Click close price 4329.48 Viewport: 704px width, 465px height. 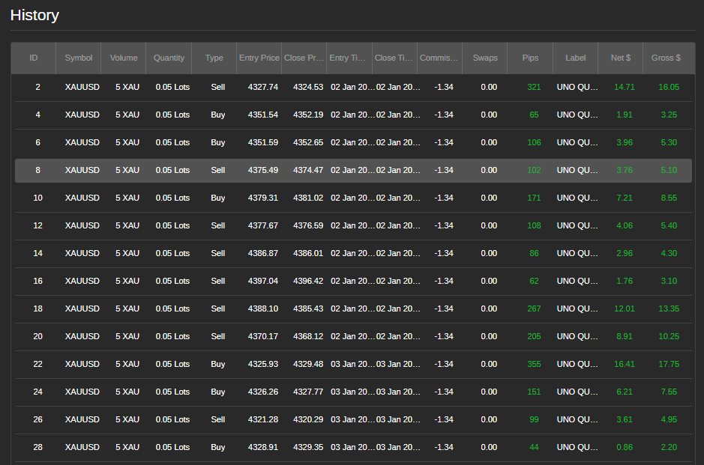308,364
